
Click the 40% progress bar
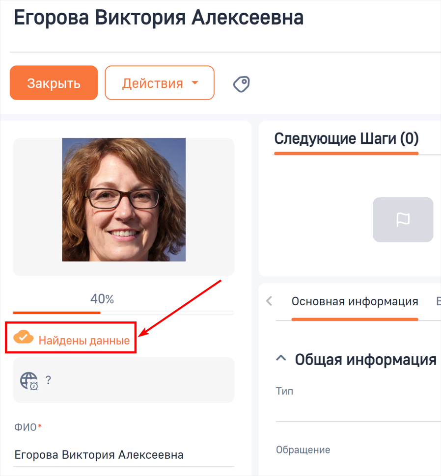click(123, 312)
